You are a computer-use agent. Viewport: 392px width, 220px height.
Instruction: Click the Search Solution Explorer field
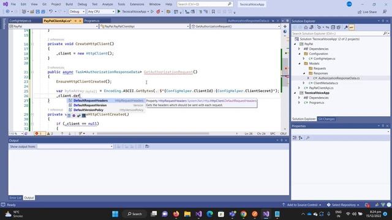click(341, 34)
